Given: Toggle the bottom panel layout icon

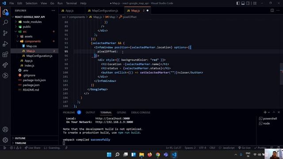Looking at the screenshot, I should 243,3.
